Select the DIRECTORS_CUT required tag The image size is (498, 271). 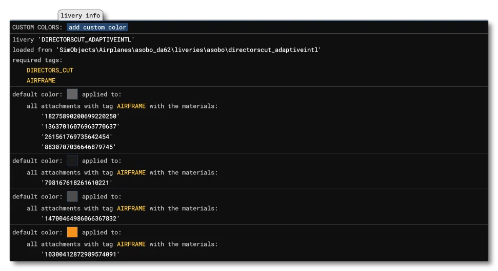point(50,70)
